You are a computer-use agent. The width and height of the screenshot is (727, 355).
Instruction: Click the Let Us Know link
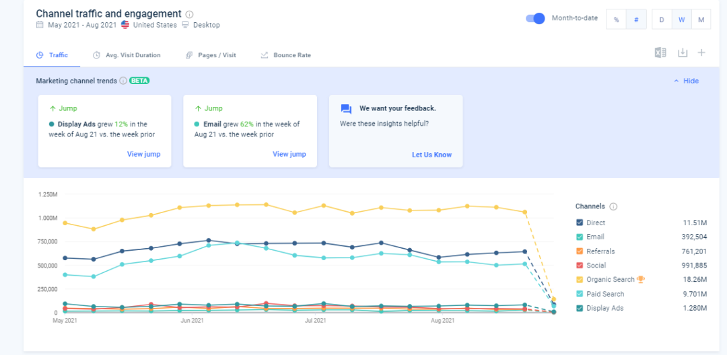pyautogui.click(x=431, y=155)
